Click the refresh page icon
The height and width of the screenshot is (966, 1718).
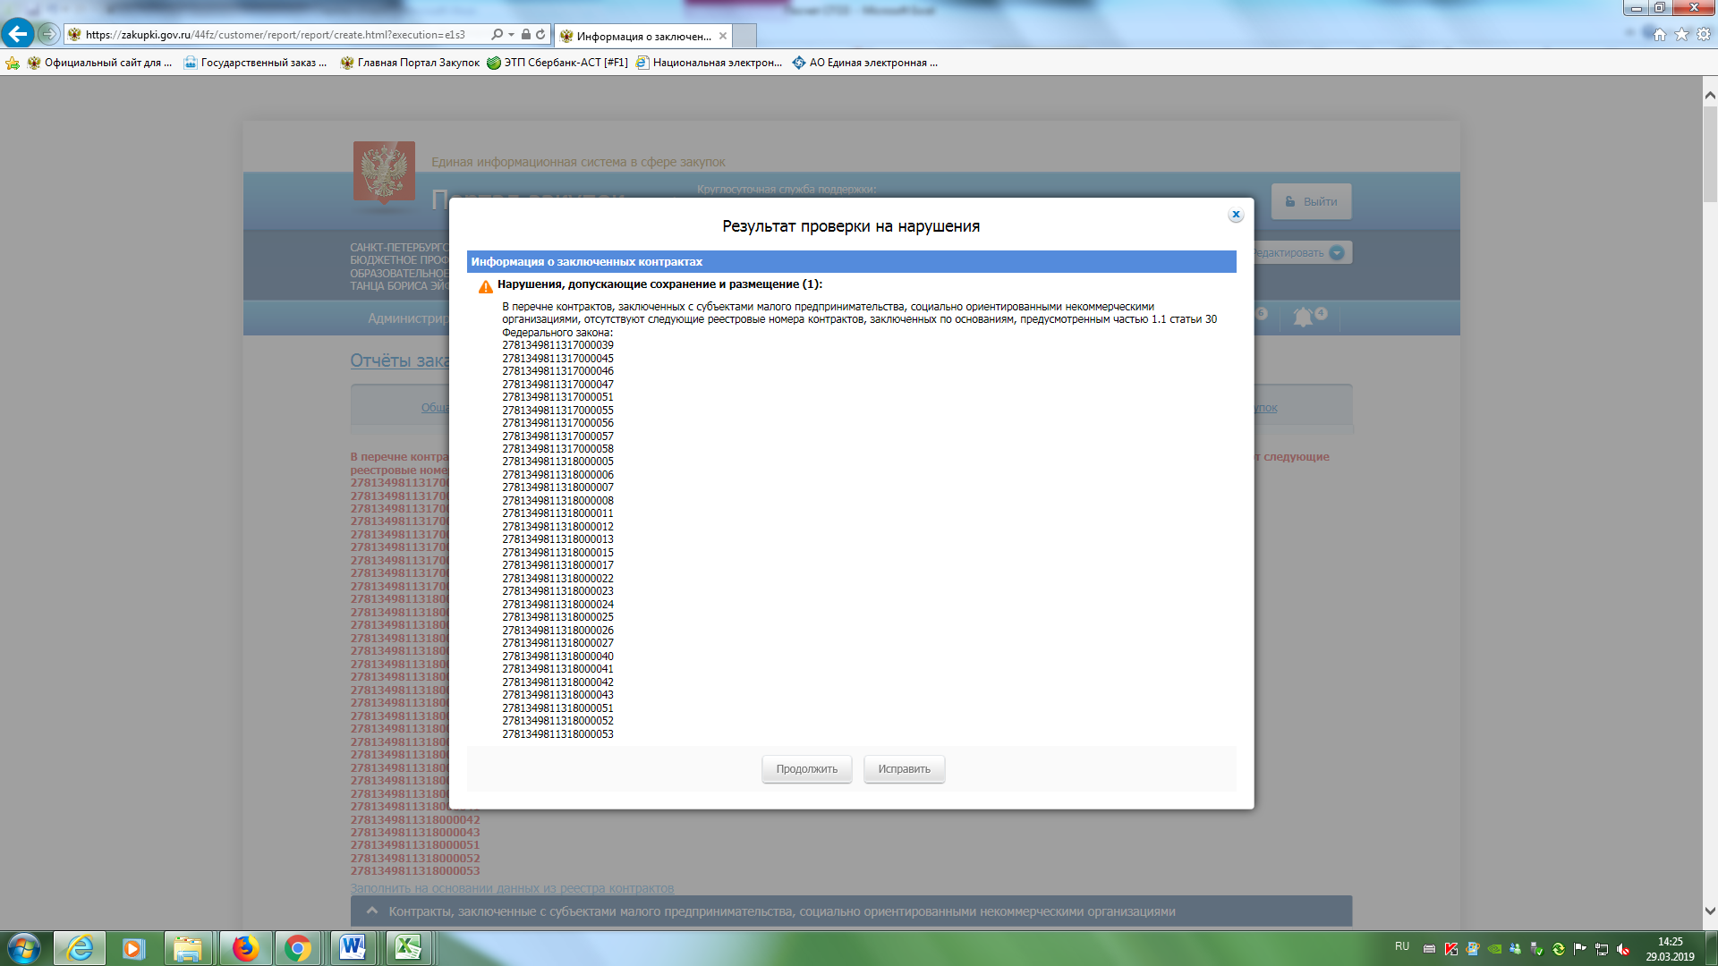(540, 35)
